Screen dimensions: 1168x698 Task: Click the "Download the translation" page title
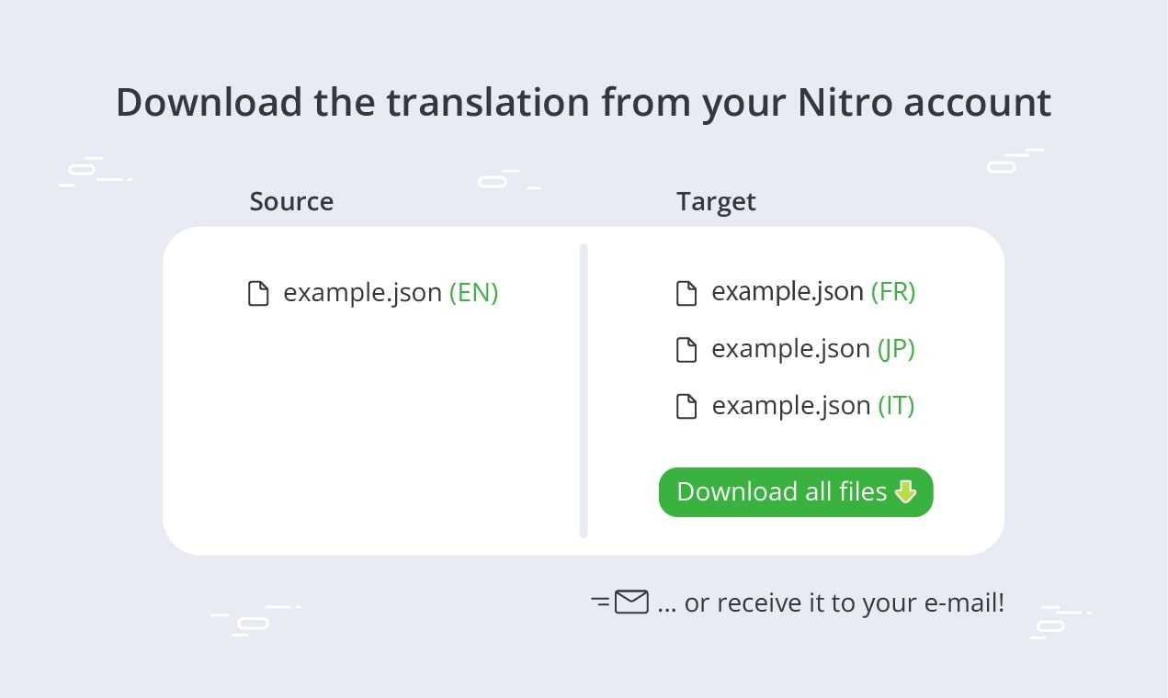583,102
